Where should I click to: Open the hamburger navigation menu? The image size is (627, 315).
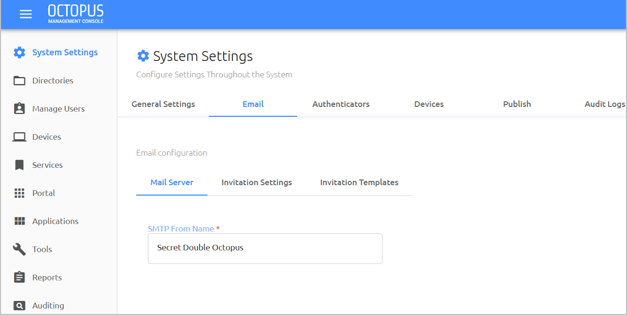pos(26,14)
